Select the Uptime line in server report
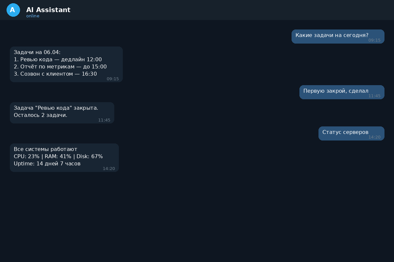The height and width of the screenshot is (262, 394). click(47, 163)
